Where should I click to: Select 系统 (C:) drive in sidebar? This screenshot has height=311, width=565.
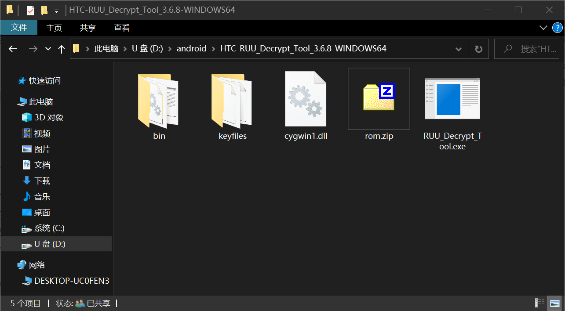[49, 228]
